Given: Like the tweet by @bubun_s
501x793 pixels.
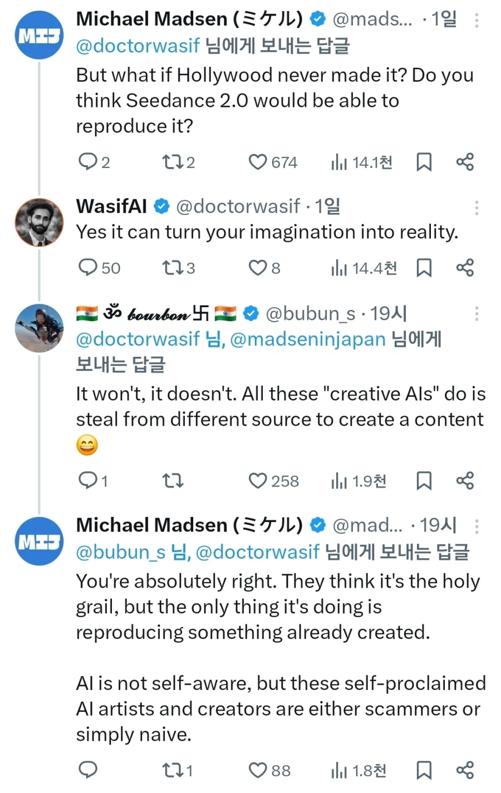Looking at the screenshot, I should coord(258,481).
